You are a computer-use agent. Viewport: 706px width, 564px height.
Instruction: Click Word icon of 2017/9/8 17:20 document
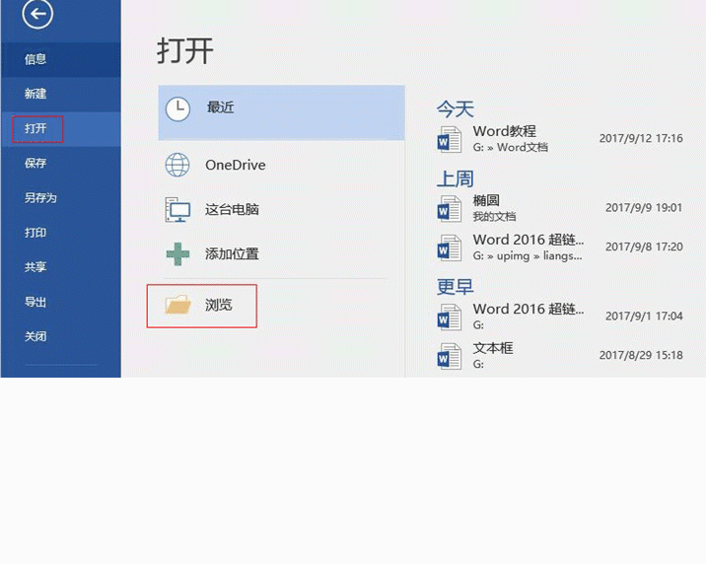pyautogui.click(x=450, y=248)
